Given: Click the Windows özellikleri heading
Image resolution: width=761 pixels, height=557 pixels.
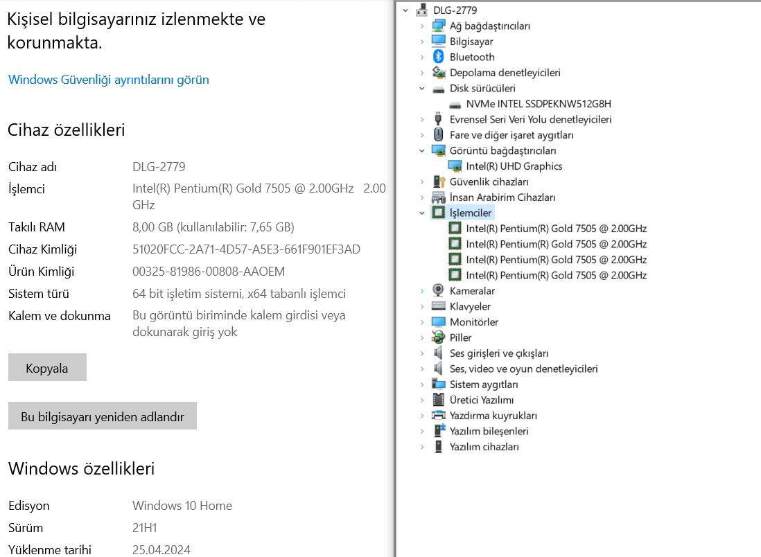Looking at the screenshot, I should click(82, 469).
